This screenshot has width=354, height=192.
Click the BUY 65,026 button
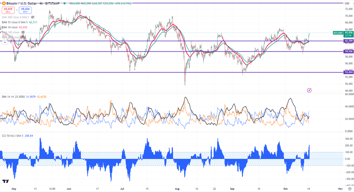tap(25, 10)
